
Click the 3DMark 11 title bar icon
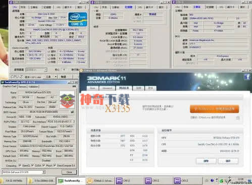pyautogui.click(x=81, y=71)
